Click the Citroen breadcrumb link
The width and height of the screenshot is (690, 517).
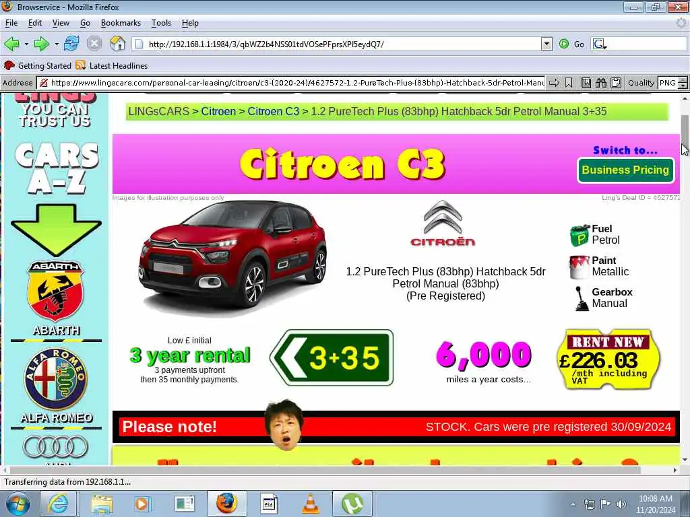click(219, 112)
